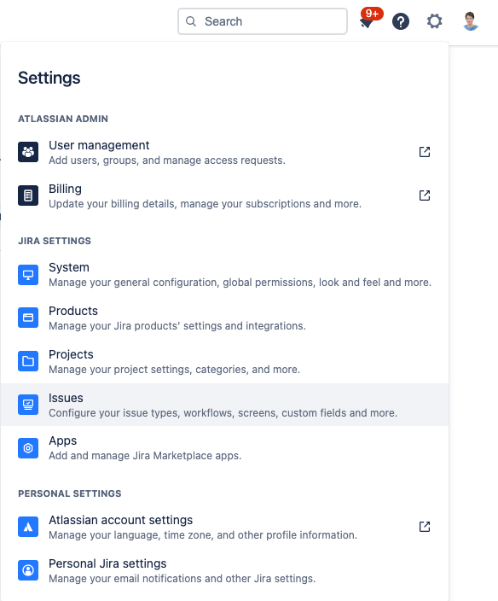Viewport: 498px width, 601px height.
Task: Click the Billing document icon
Action: point(28,195)
